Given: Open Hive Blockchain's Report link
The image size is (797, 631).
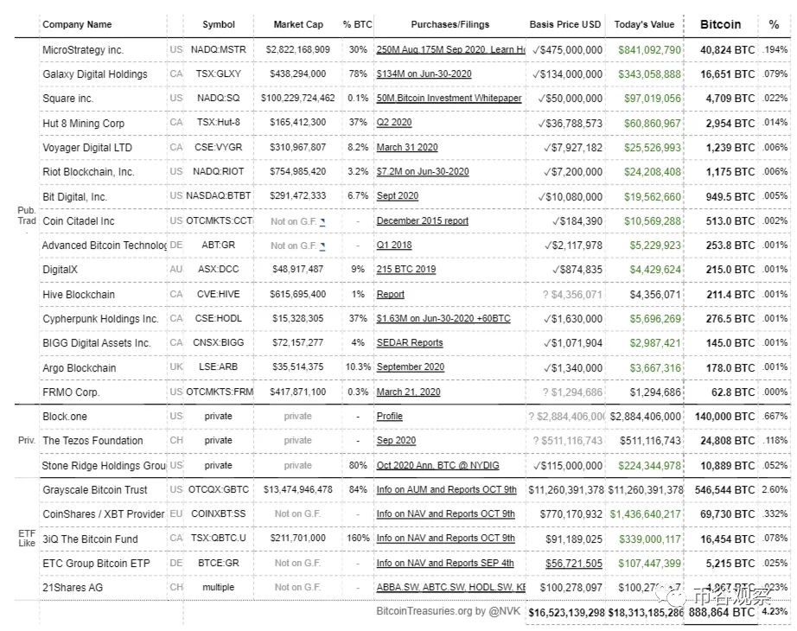Looking at the screenshot, I should [x=391, y=295].
